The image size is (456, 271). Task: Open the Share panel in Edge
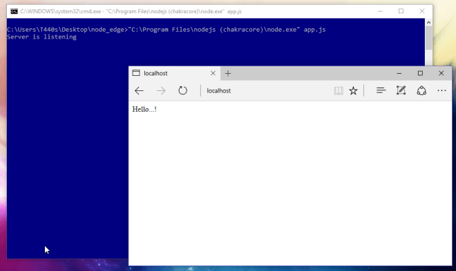(421, 91)
